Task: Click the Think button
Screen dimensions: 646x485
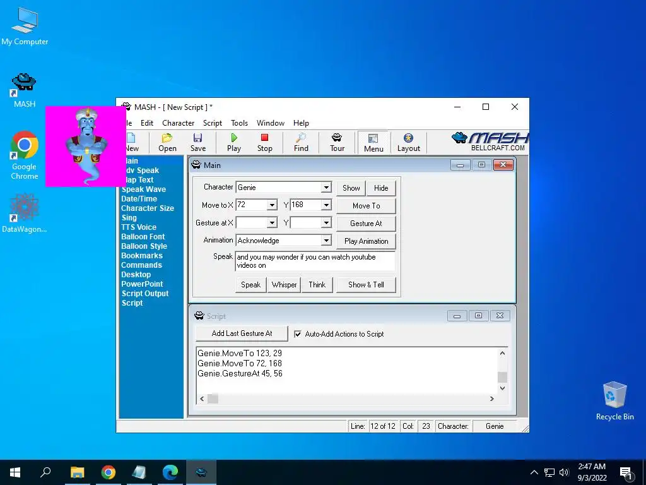Action: click(x=317, y=285)
